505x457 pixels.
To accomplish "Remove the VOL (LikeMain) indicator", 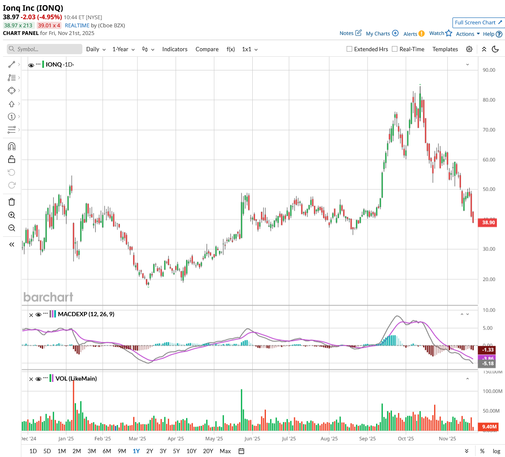I will [31, 379].
